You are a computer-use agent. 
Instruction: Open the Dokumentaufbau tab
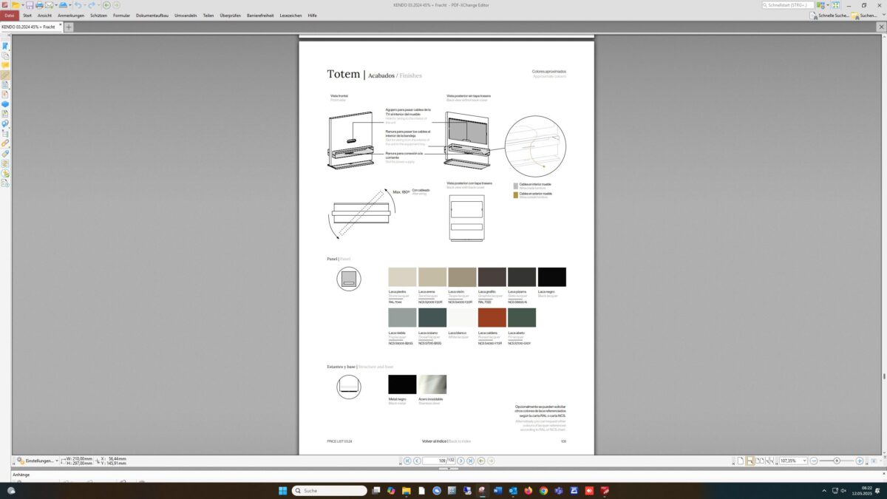click(x=152, y=16)
